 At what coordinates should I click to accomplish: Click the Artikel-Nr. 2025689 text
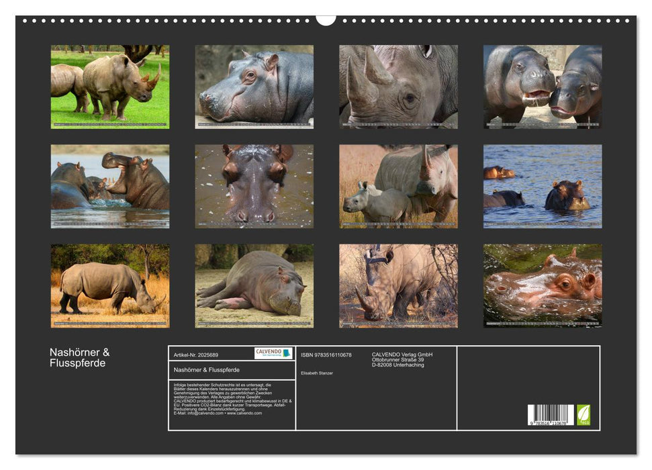pyautogui.click(x=195, y=354)
